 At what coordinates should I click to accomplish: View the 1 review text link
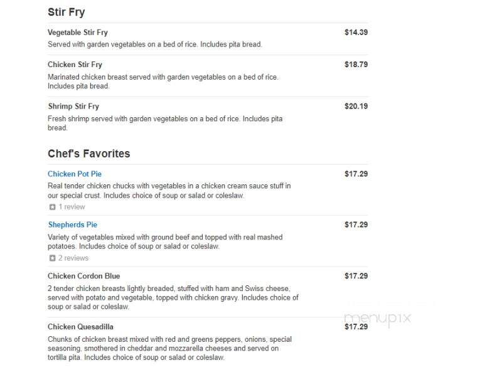[72, 207]
